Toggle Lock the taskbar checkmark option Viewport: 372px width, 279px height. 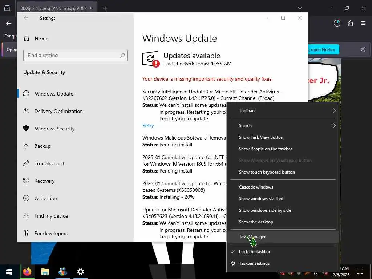(x=283, y=252)
